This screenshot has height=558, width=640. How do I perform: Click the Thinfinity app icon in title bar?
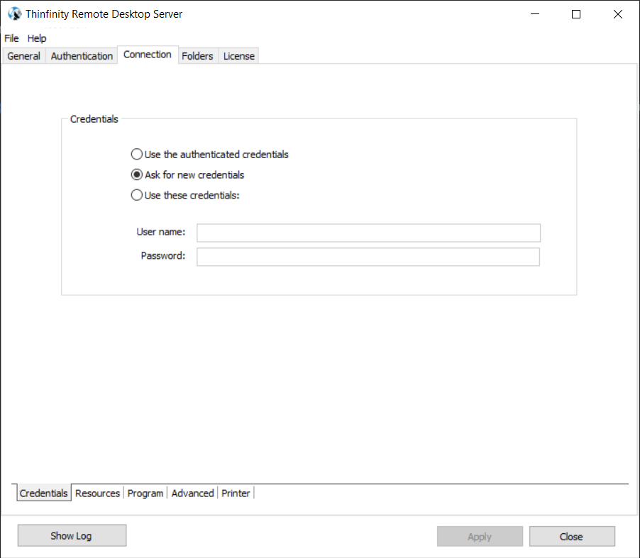tap(14, 14)
